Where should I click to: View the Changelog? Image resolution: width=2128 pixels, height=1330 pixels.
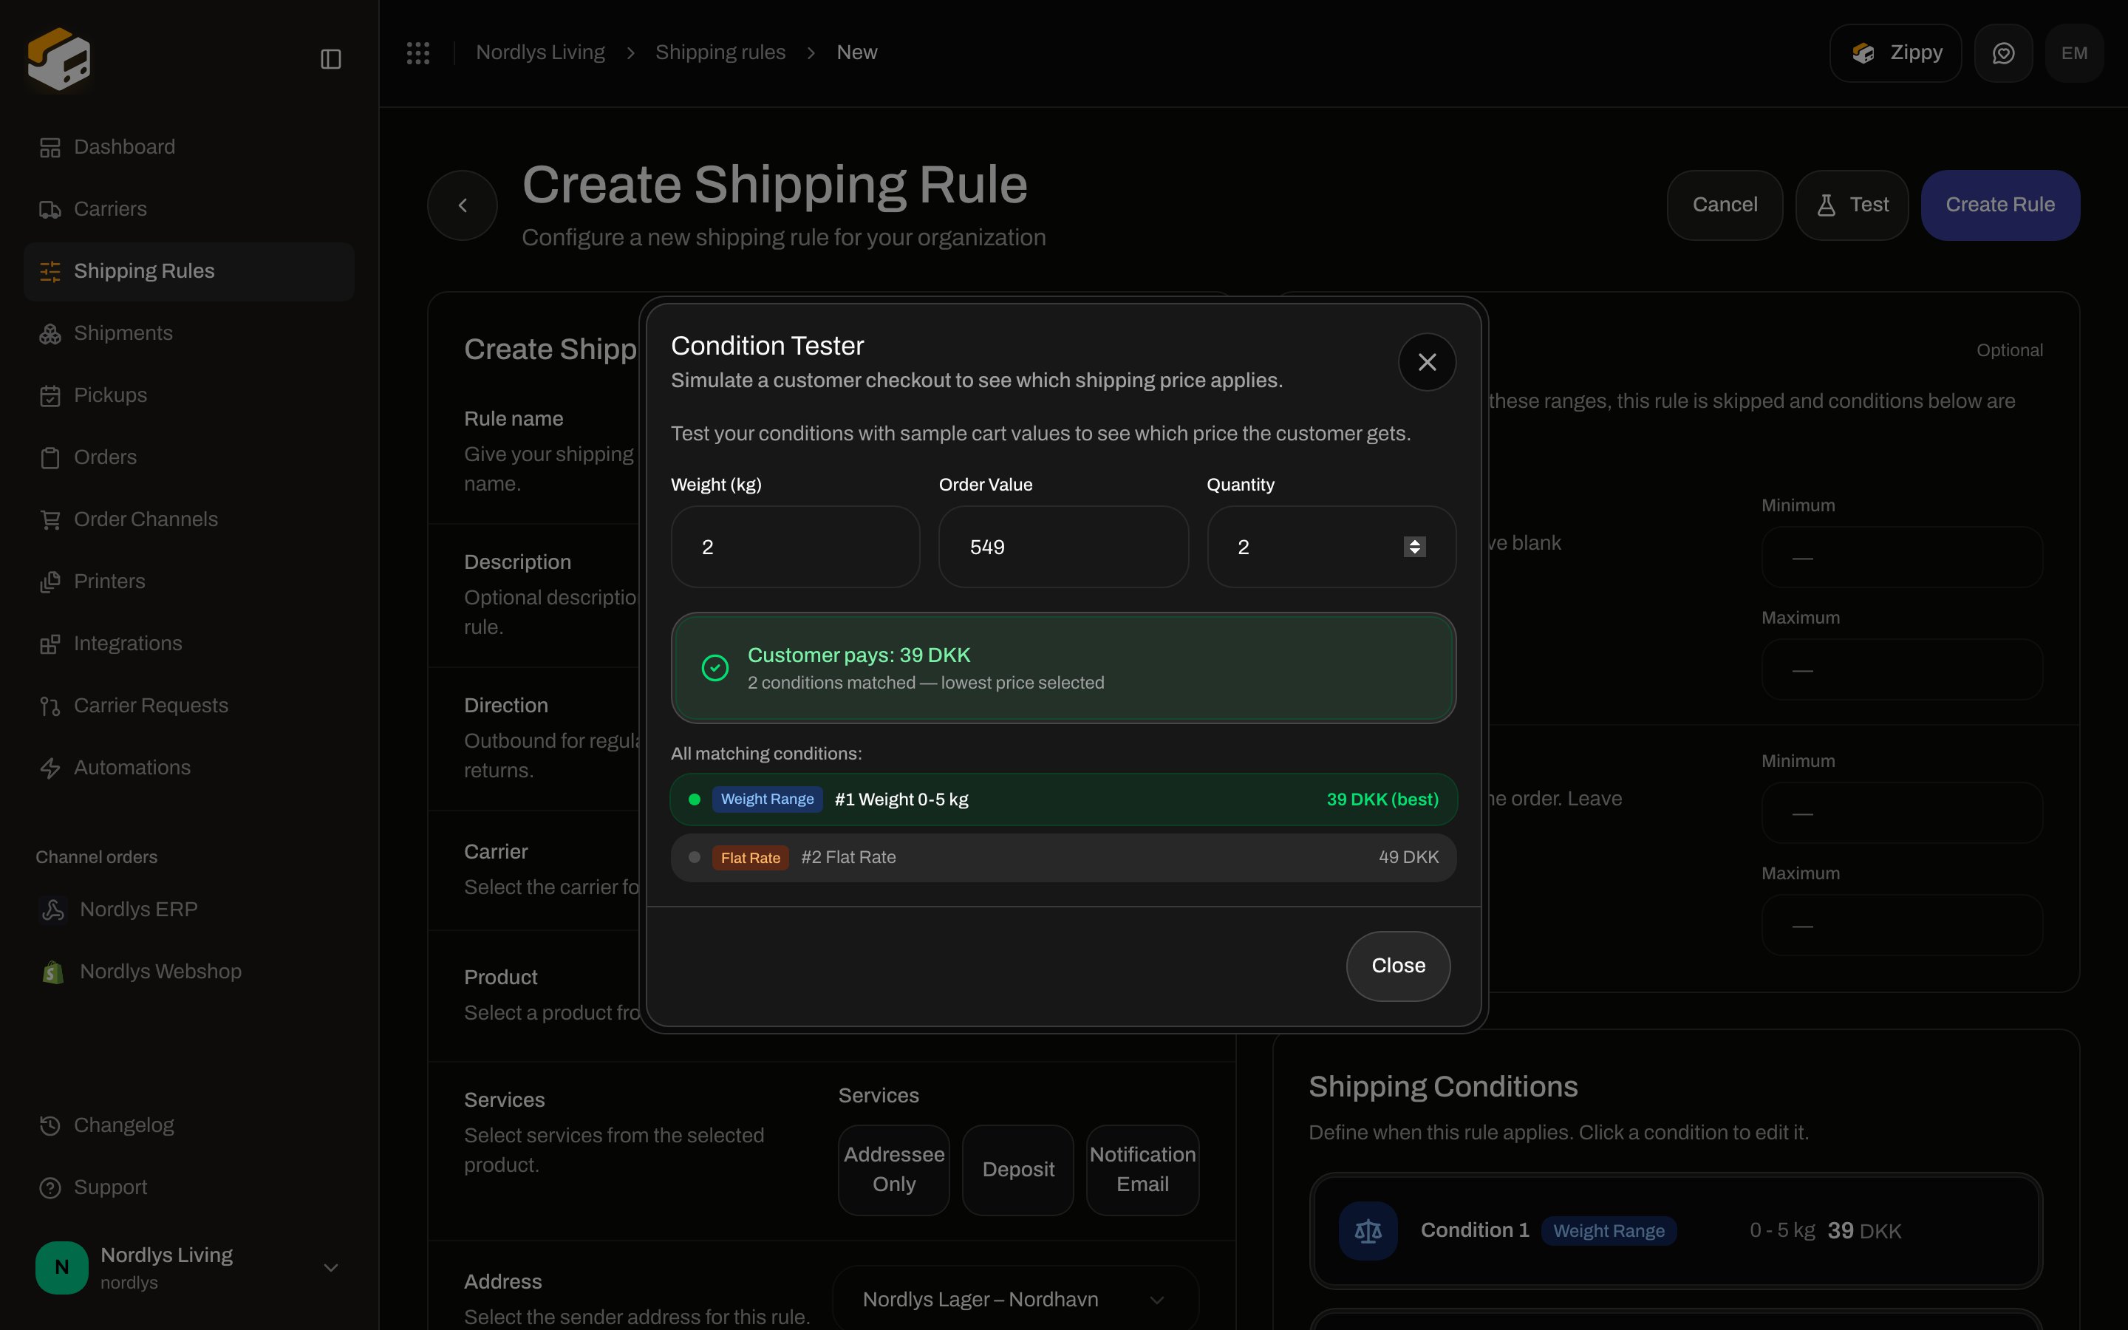(x=189, y=1125)
